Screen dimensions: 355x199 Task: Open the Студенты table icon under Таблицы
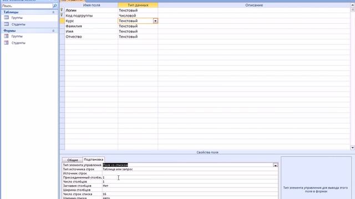[6, 24]
